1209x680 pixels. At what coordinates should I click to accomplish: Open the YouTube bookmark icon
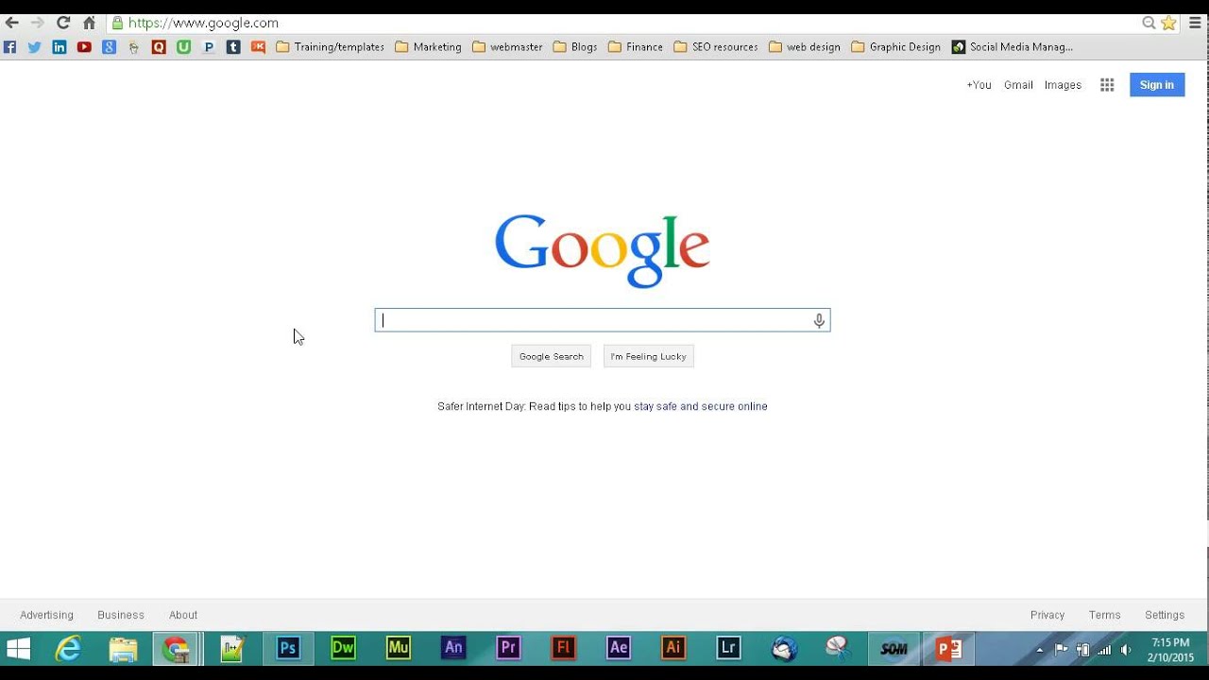pyautogui.click(x=84, y=47)
